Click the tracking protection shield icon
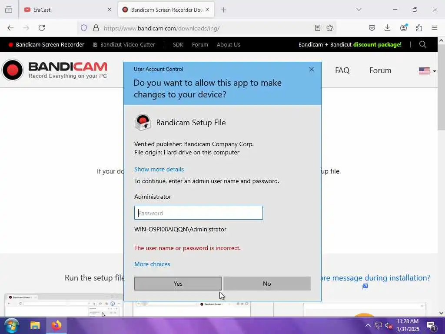 [x=84, y=28]
